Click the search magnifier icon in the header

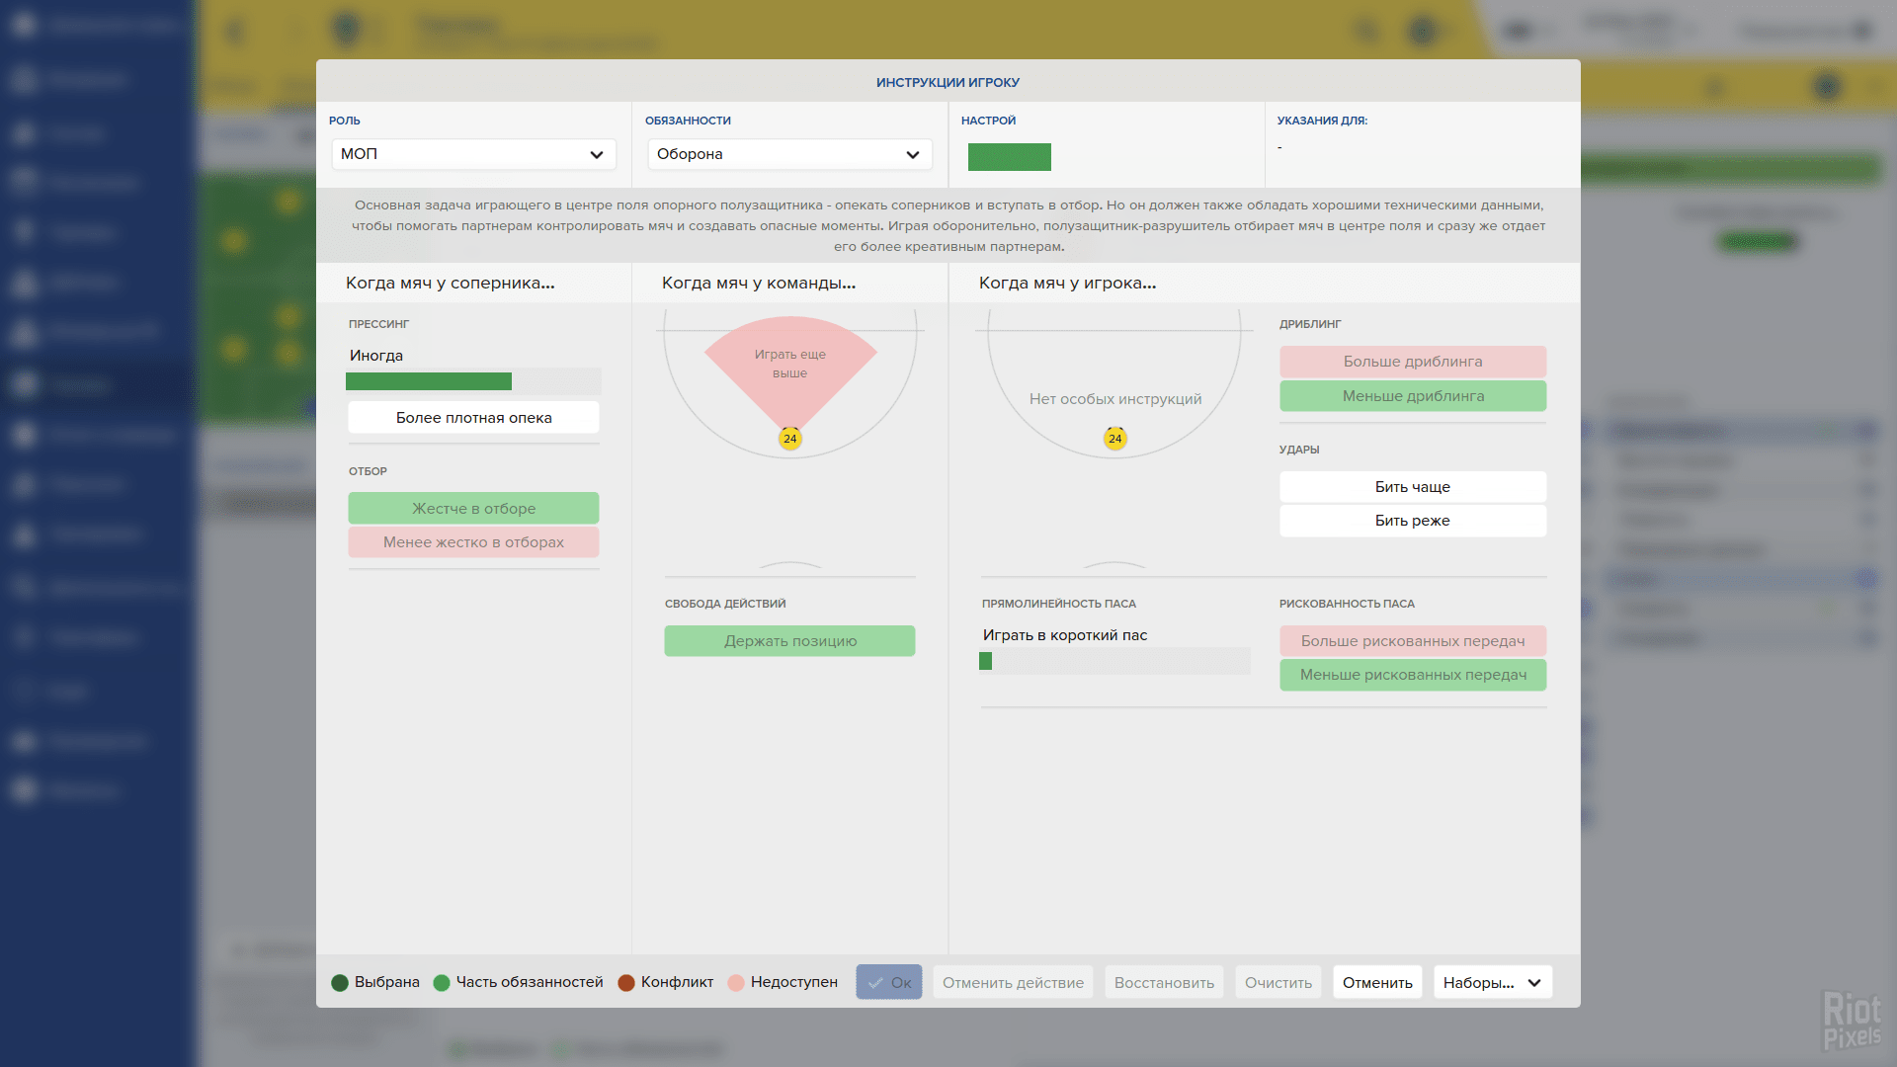[x=1366, y=31]
